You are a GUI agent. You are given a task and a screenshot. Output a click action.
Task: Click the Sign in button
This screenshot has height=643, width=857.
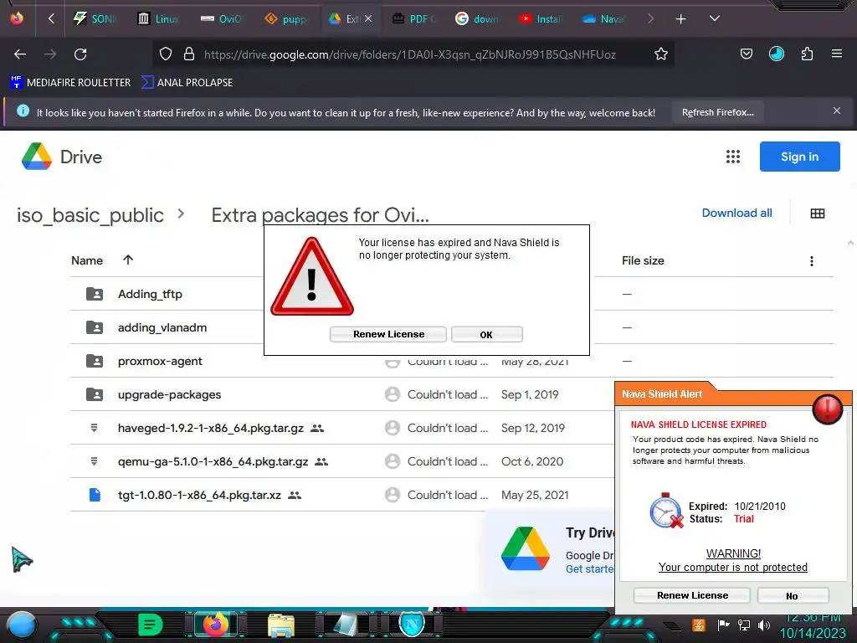799,157
